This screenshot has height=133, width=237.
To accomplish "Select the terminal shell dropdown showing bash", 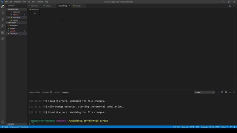I will (x=204, y=92).
